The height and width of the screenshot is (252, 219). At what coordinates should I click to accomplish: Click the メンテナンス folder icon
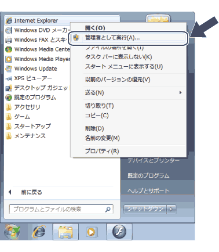(x=9, y=136)
